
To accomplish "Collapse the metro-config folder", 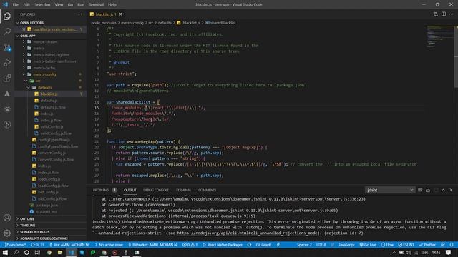I will [x=44, y=74].
